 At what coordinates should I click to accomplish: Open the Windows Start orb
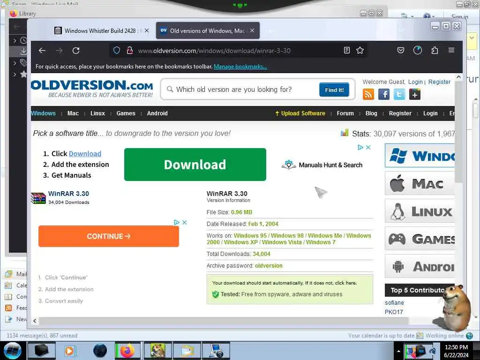13,351
